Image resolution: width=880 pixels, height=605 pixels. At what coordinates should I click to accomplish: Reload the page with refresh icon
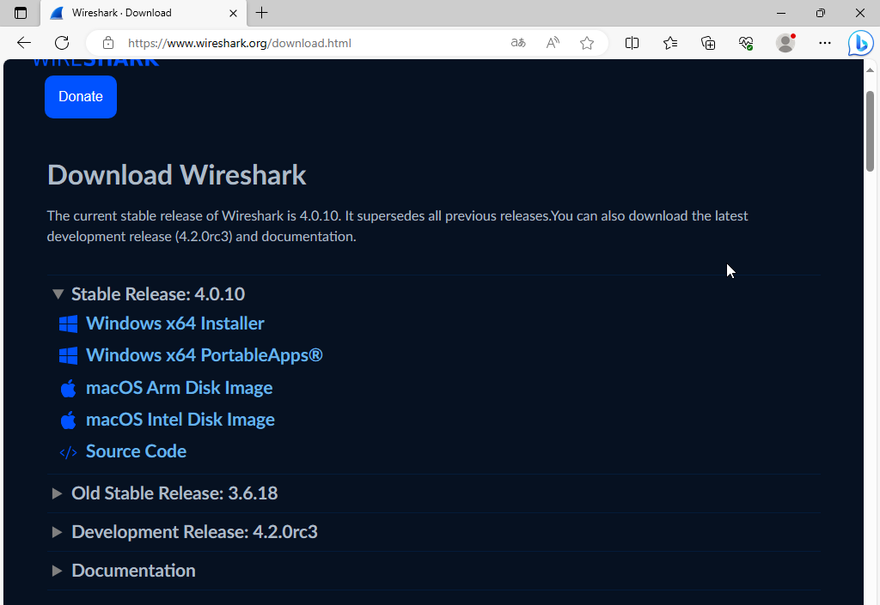click(x=62, y=43)
